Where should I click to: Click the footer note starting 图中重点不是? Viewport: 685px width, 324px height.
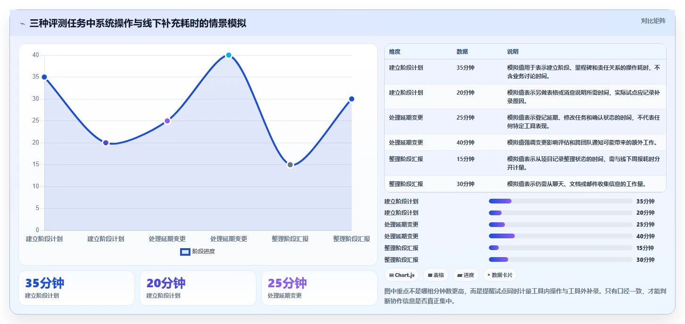pyautogui.click(x=525, y=296)
